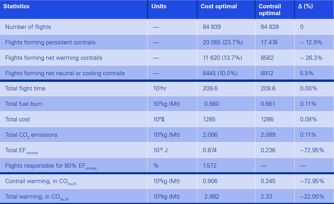Click Flights forming net warming contrails

tap(54, 58)
